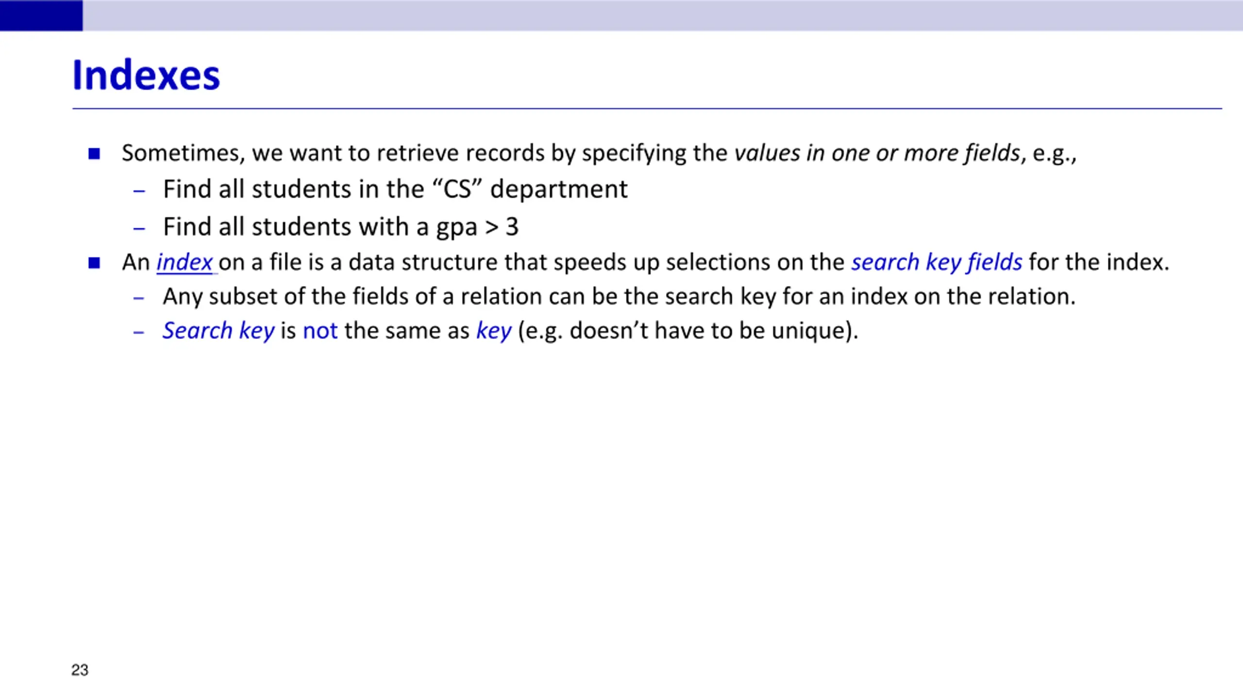Click the dark blue square in header bar

coord(41,15)
